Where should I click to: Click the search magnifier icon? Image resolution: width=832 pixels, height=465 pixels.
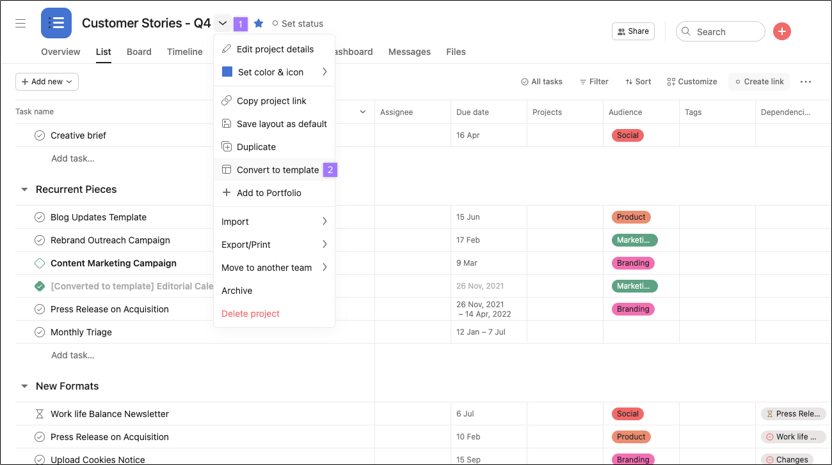click(686, 31)
